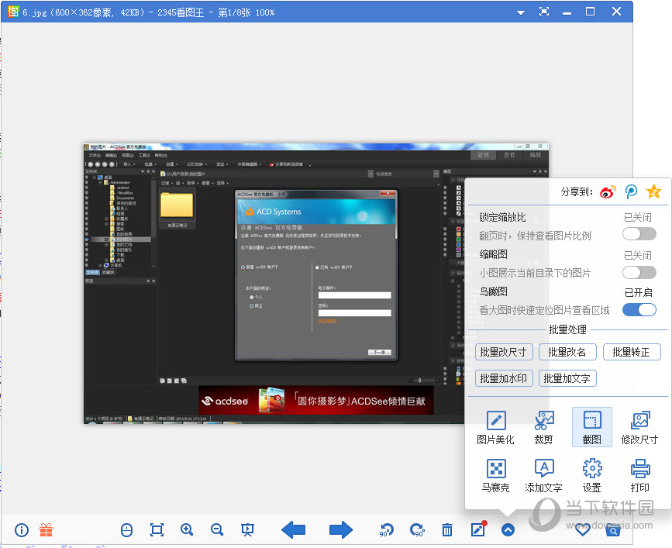Open the 裁剪 crop tool

click(543, 427)
